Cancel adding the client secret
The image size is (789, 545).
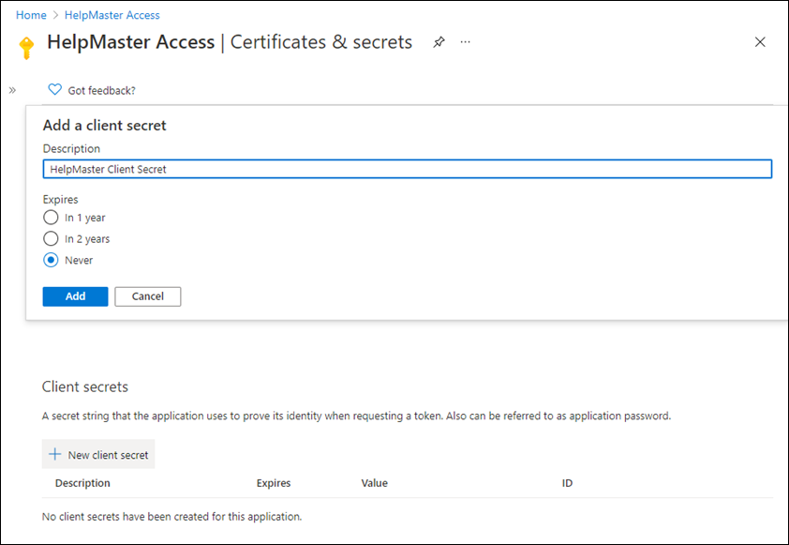click(147, 296)
